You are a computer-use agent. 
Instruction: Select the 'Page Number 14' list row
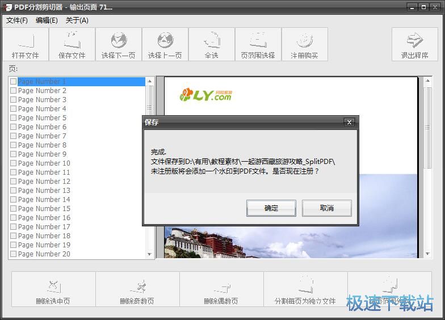(77, 200)
